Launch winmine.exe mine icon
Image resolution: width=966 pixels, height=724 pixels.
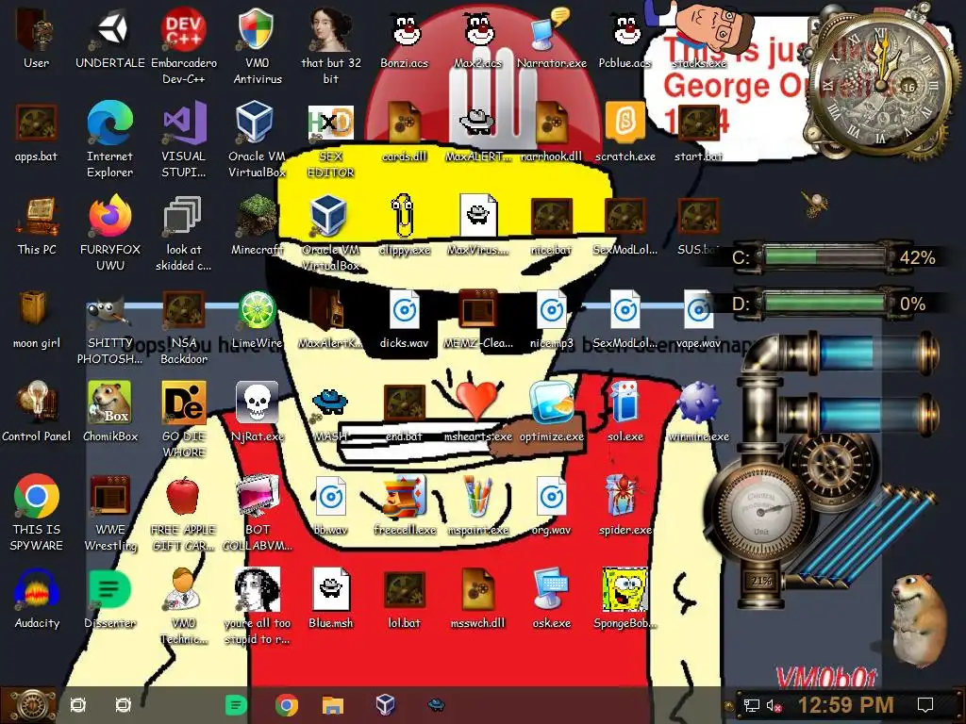click(x=698, y=403)
